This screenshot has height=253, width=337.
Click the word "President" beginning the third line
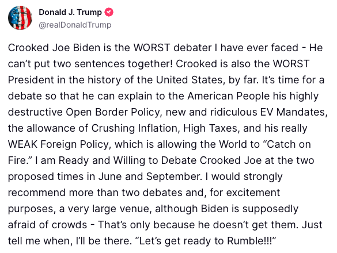point(31,80)
